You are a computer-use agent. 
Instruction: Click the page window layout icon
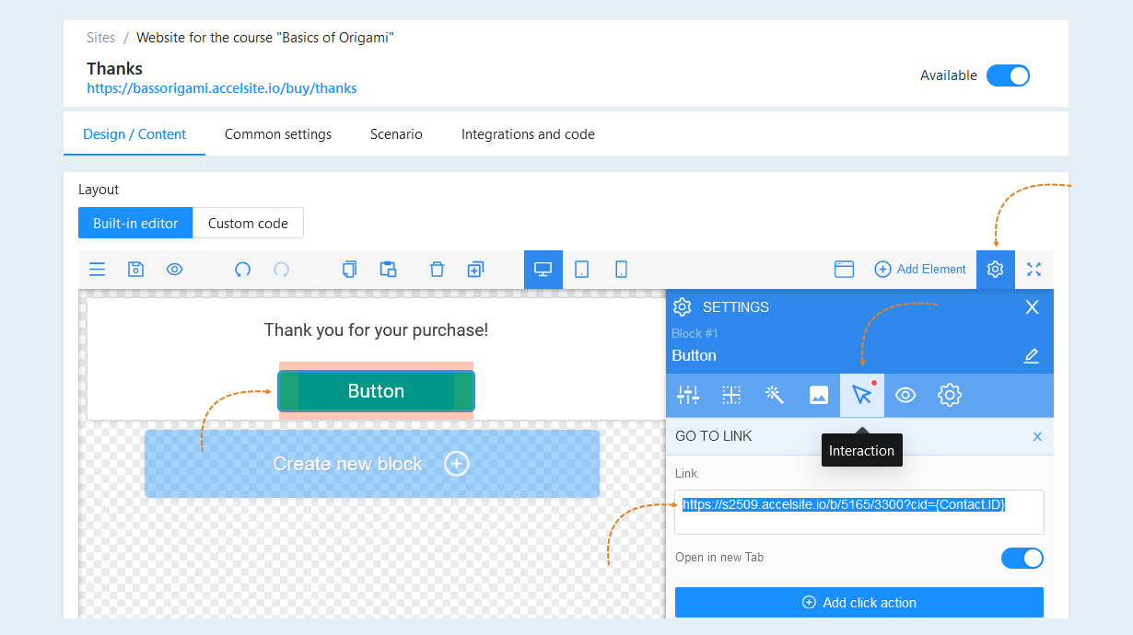coord(844,270)
